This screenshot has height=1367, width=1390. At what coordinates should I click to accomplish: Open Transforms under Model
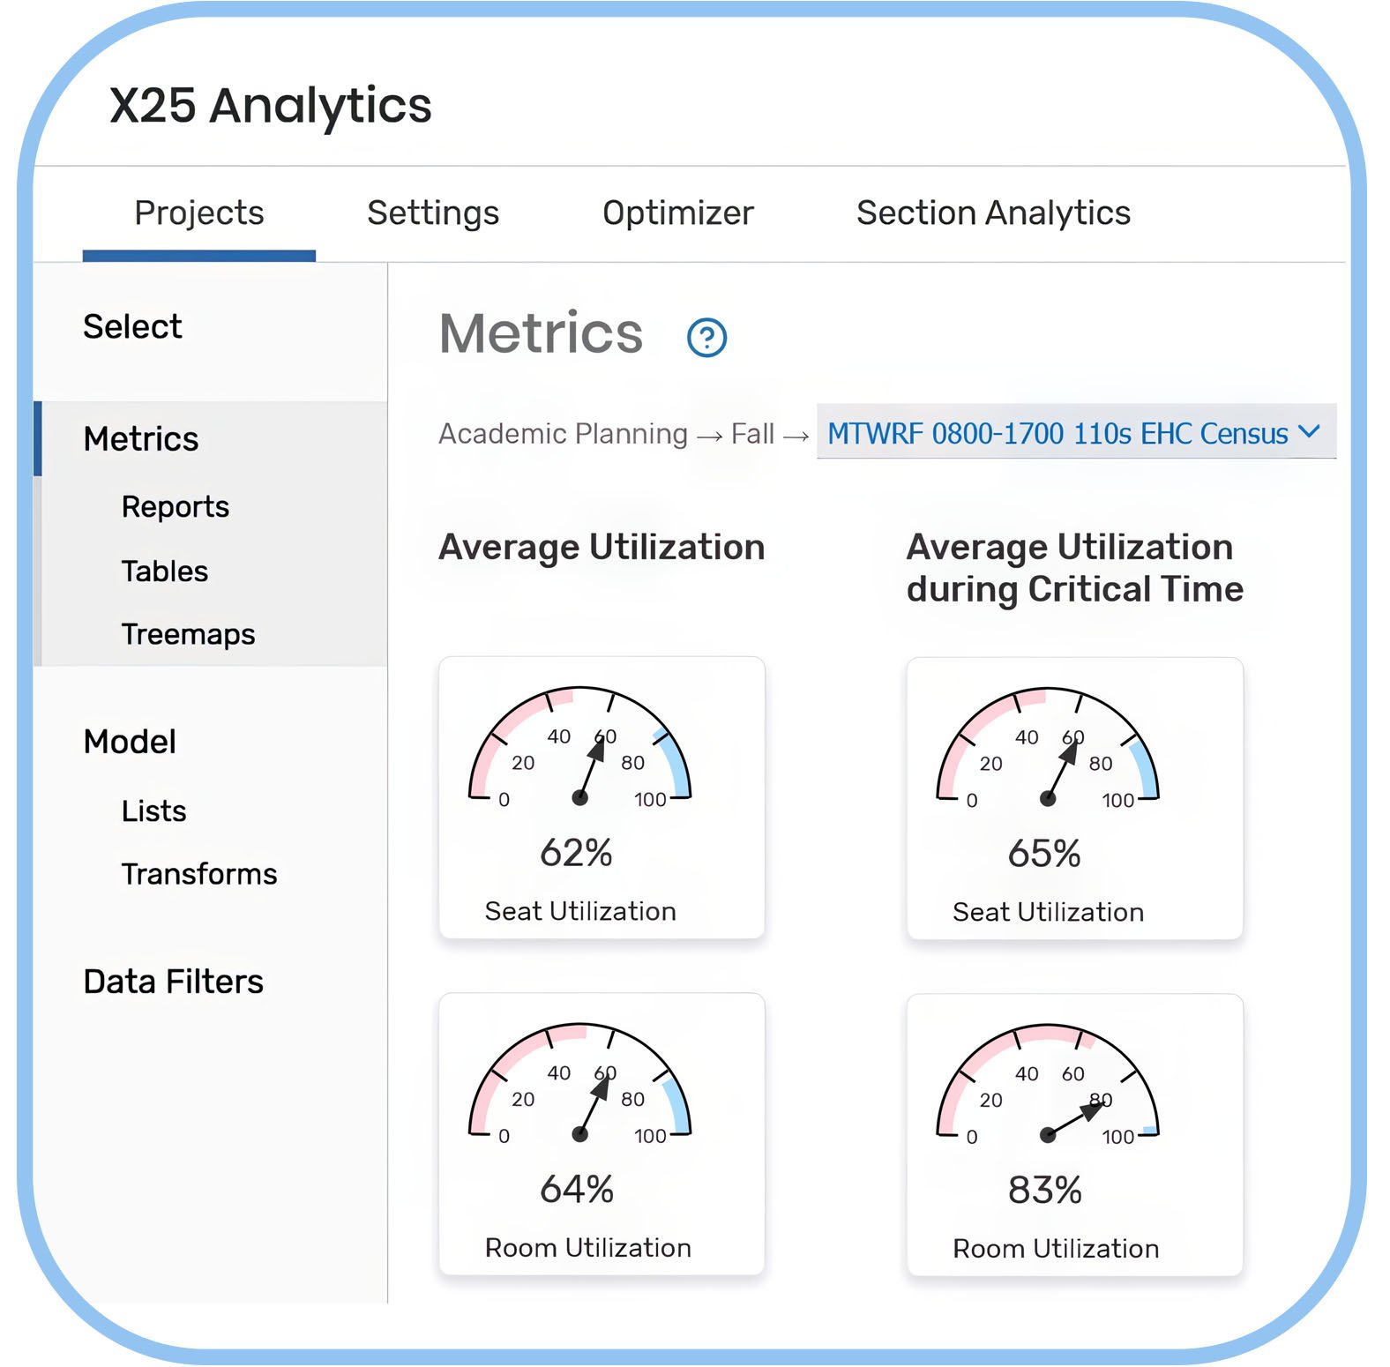pyautogui.click(x=199, y=874)
